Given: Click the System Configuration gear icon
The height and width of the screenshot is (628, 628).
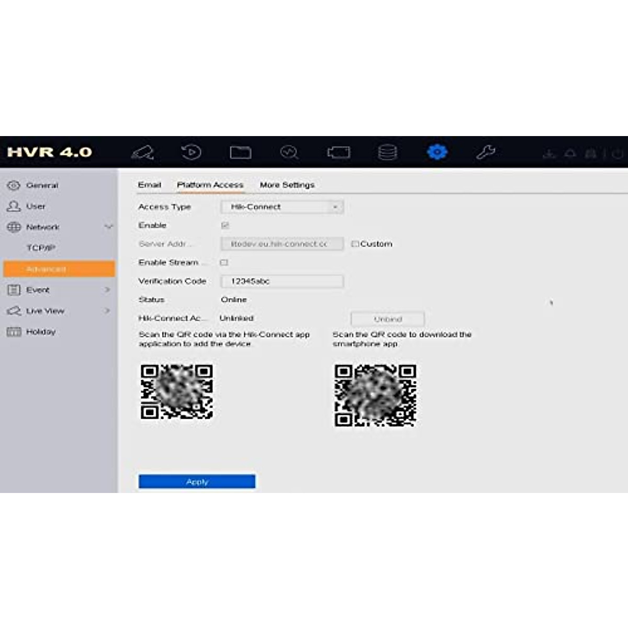Looking at the screenshot, I should 437,152.
